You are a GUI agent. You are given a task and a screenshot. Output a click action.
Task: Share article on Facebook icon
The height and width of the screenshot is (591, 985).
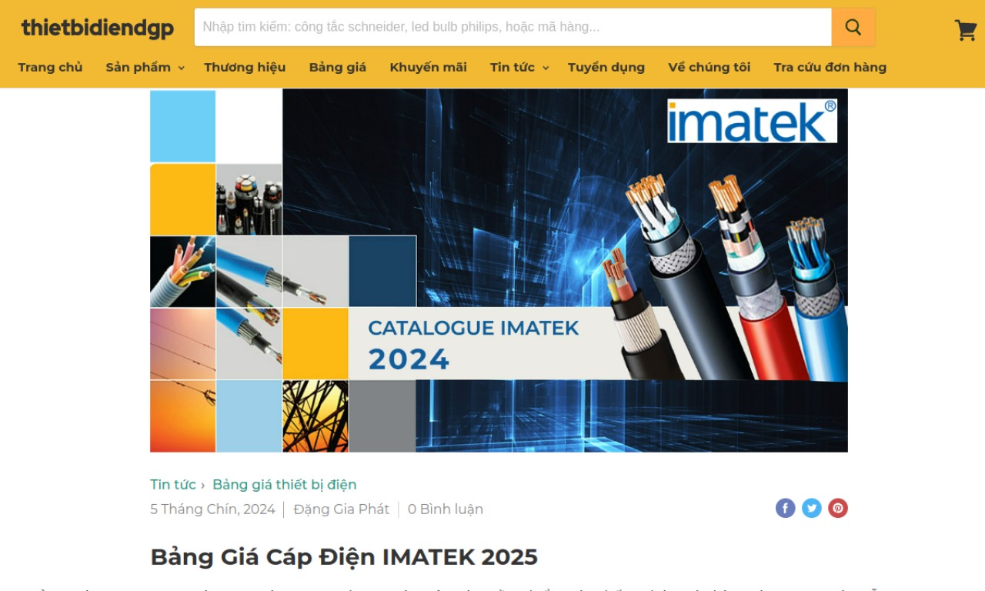(x=785, y=508)
